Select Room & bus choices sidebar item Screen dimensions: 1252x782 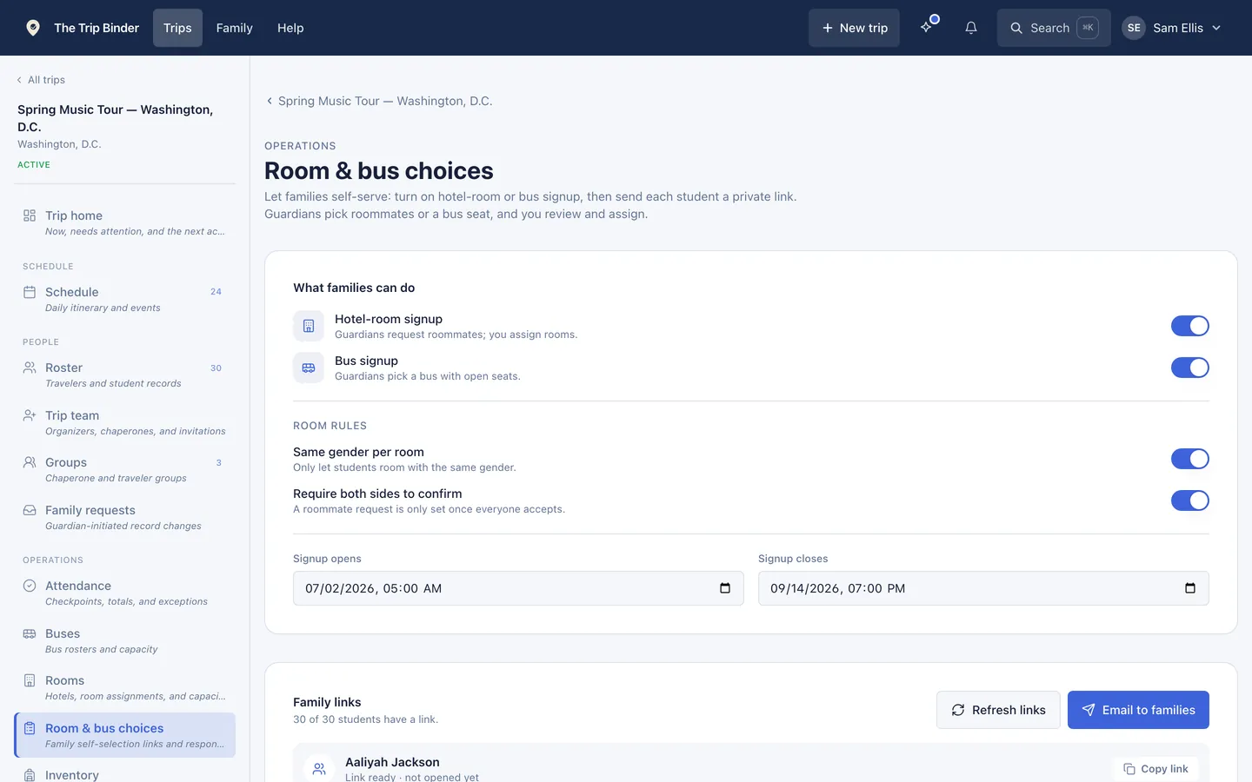pyautogui.click(x=125, y=735)
